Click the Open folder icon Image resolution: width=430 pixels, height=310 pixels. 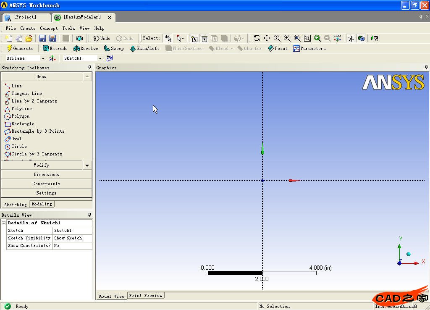(29, 38)
